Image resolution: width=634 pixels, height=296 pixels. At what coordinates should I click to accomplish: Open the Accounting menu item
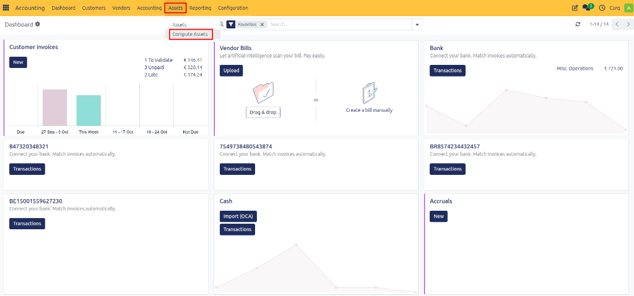149,7
